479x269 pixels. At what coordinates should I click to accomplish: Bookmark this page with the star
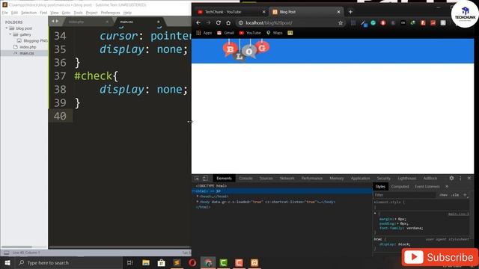341,23
